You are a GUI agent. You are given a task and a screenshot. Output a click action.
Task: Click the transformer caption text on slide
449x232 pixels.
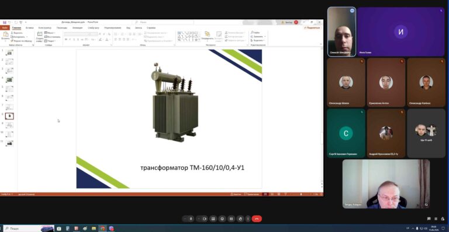pyautogui.click(x=192, y=167)
